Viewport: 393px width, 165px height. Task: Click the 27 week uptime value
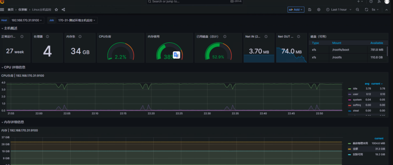15,51
